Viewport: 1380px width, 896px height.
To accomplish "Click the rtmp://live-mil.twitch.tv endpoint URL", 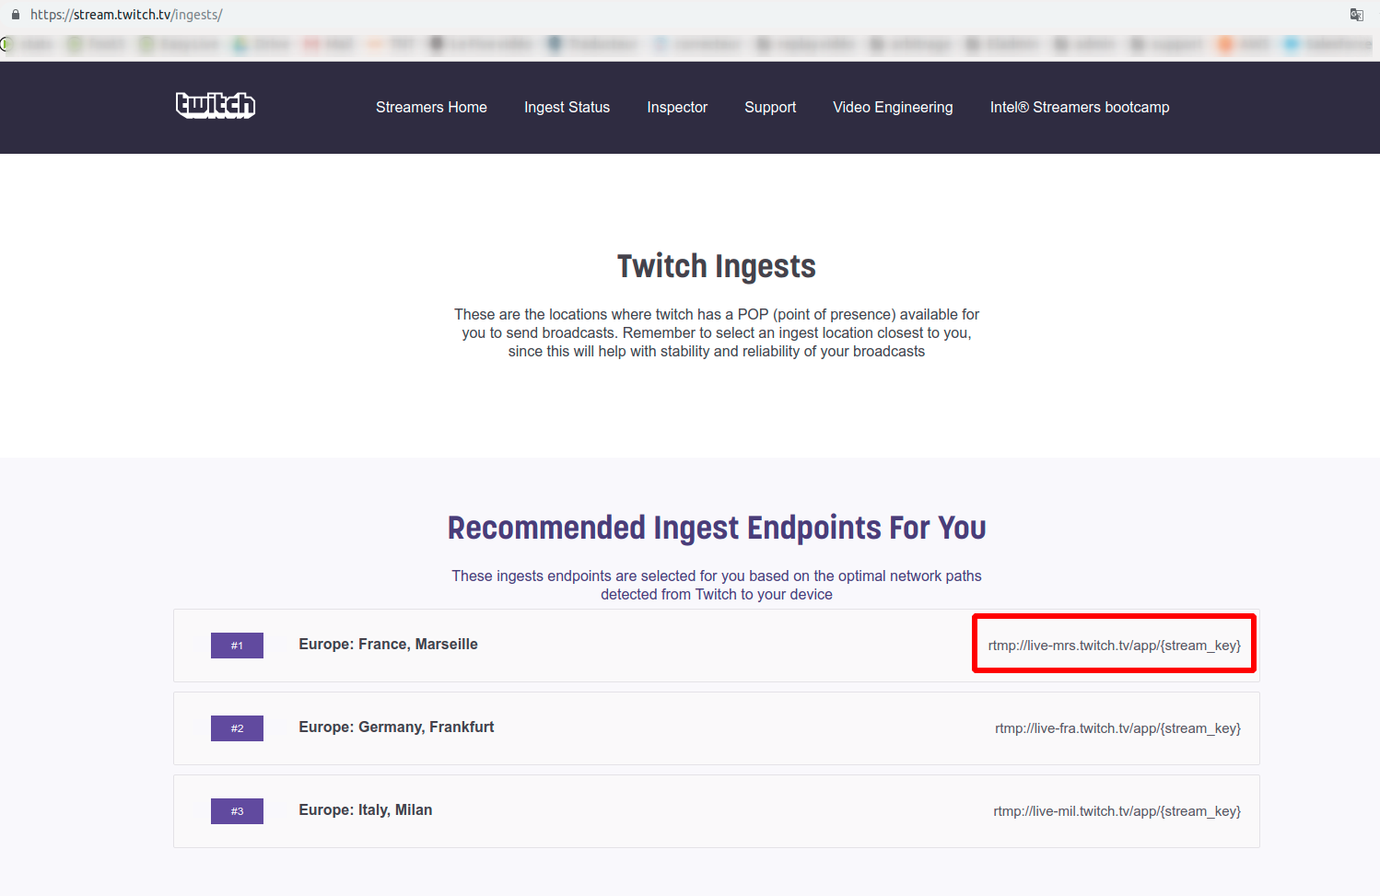I will pos(1117,811).
